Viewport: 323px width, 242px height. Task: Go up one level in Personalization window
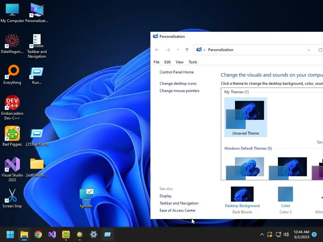(x=187, y=50)
